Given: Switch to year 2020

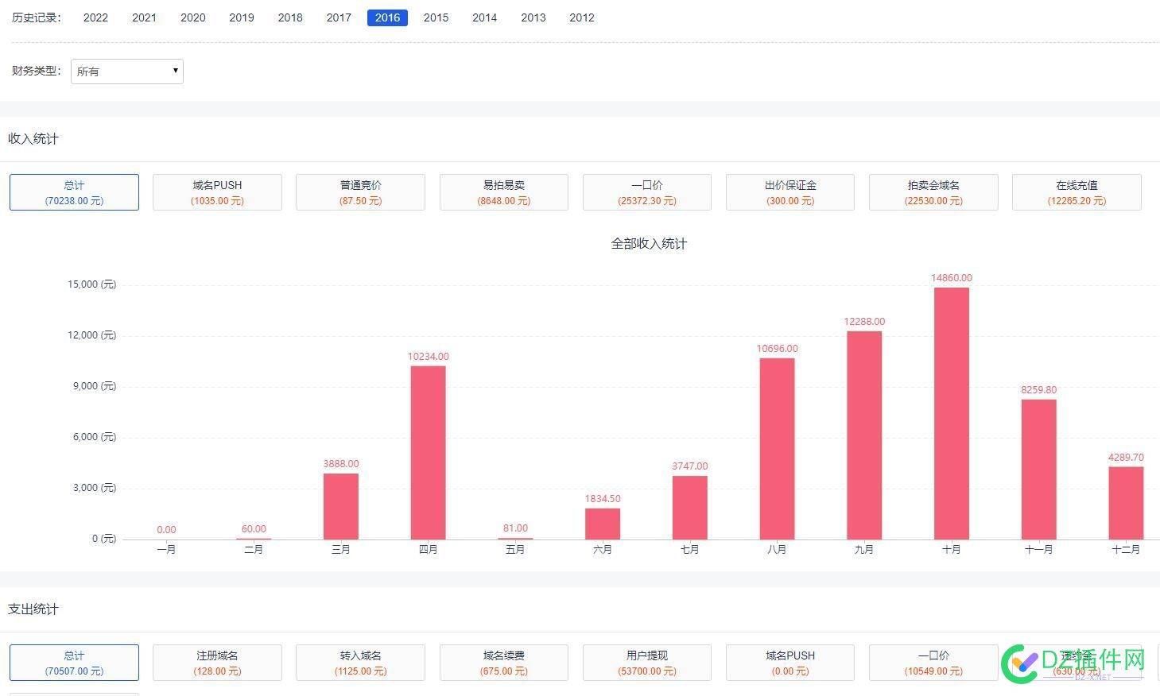Looking at the screenshot, I should (x=193, y=17).
